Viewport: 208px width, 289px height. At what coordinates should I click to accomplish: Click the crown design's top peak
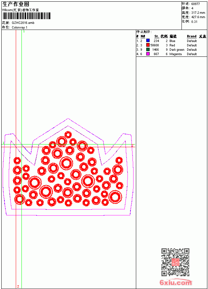[x=68, y=119]
